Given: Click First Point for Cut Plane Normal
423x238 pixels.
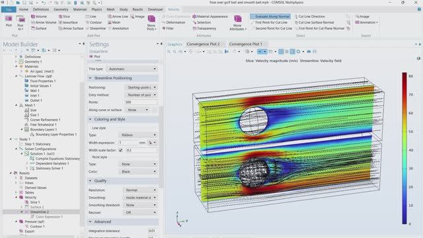Looking at the screenshot, I should point(319,28).
